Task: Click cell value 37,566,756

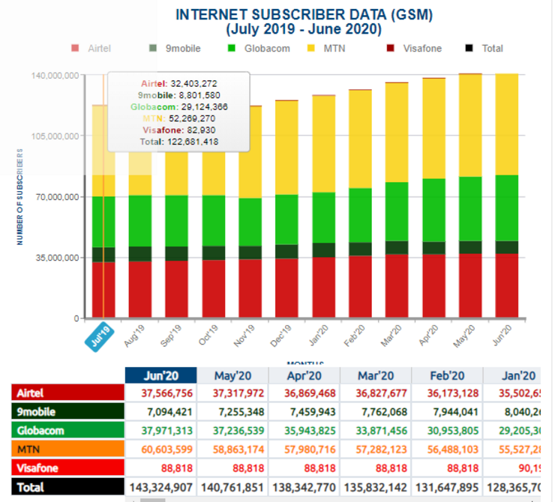Action: (x=166, y=393)
